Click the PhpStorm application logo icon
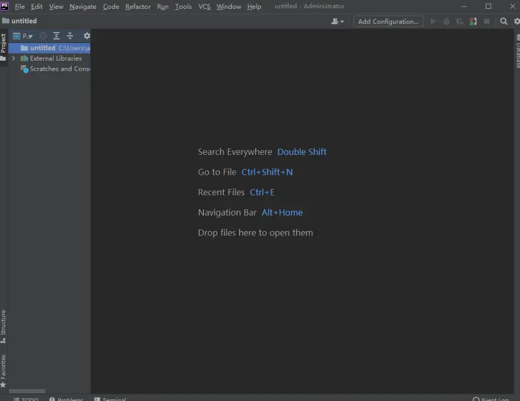Screen dimensions: 520x401 [4, 6]
